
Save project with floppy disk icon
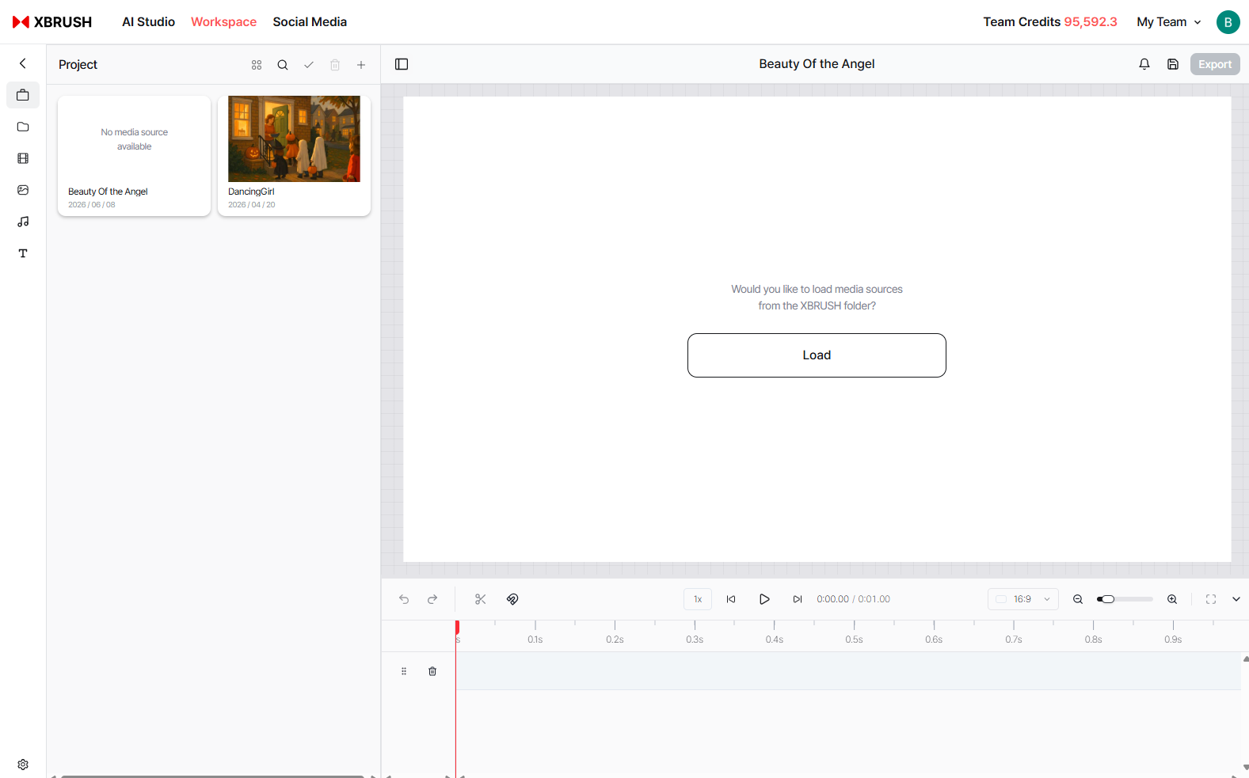1173,64
